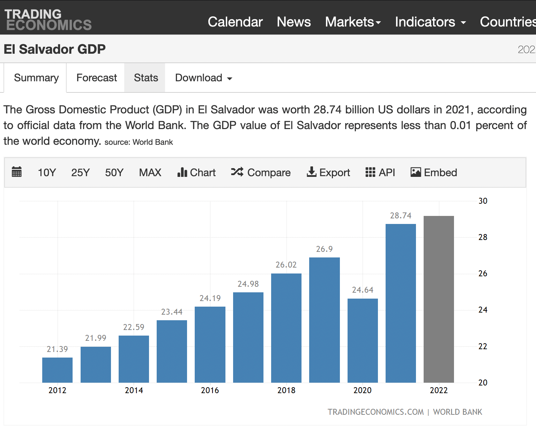This screenshot has height=435, width=536.
Task: Click the 2017 bar labeled 24.98
Action: (x=248, y=337)
